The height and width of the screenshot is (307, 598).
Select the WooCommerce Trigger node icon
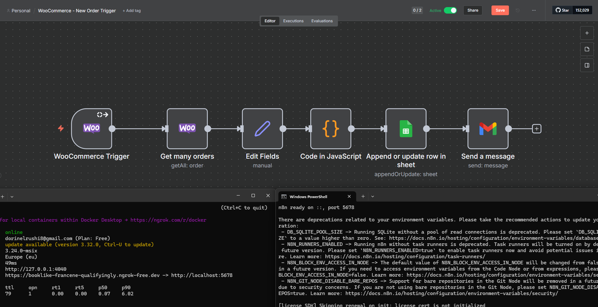[91, 128]
